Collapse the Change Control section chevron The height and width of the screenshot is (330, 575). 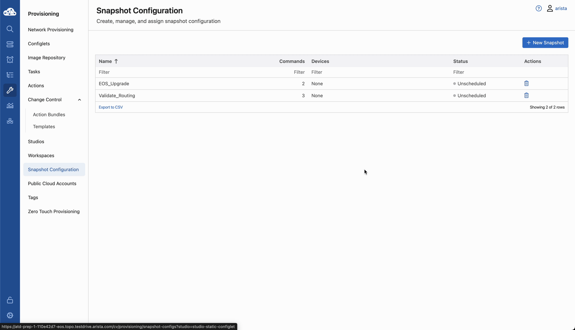tap(79, 100)
